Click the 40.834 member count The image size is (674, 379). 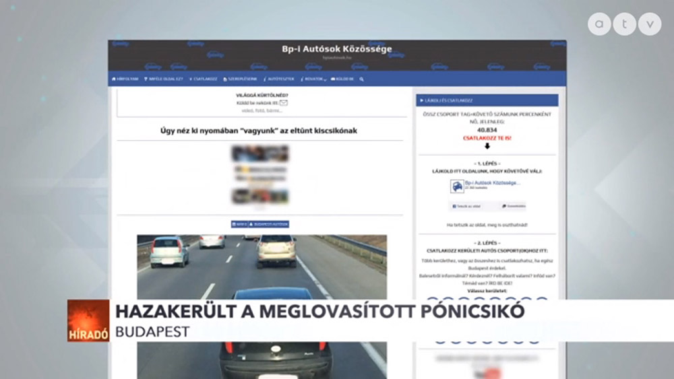click(487, 130)
